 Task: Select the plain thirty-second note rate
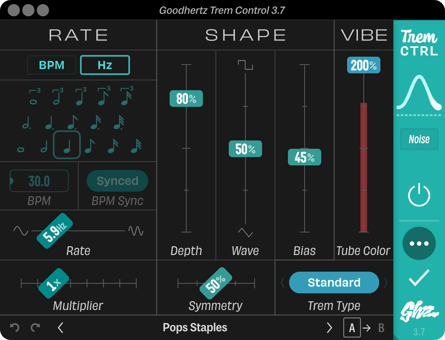(136, 146)
